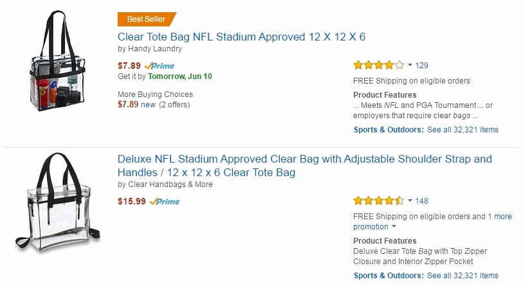Image resolution: width=523 pixels, height=286 pixels.
Task: Open first listing's 'Sports & Outdoors' category
Action: click(389, 129)
